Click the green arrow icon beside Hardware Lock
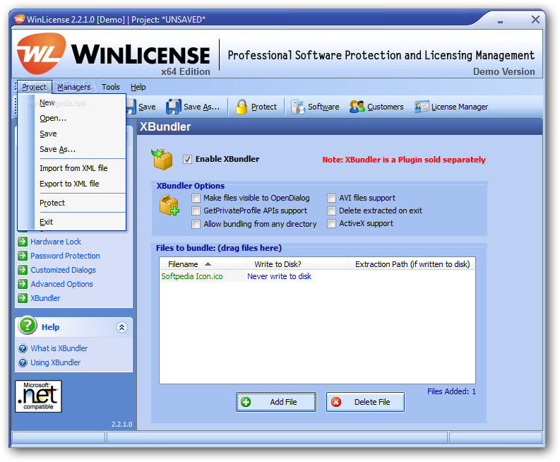 [23, 242]
